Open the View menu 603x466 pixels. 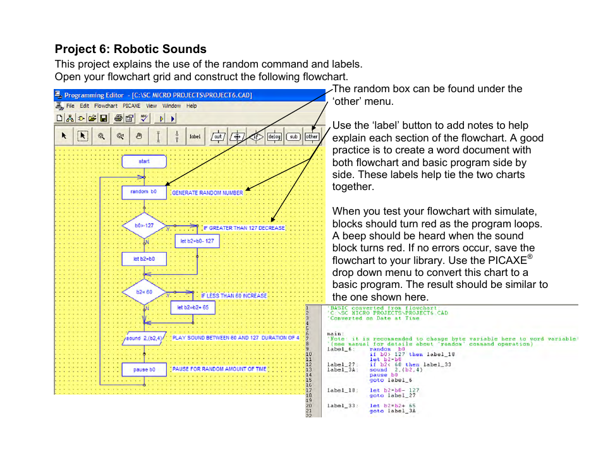[x=151, y=105]
